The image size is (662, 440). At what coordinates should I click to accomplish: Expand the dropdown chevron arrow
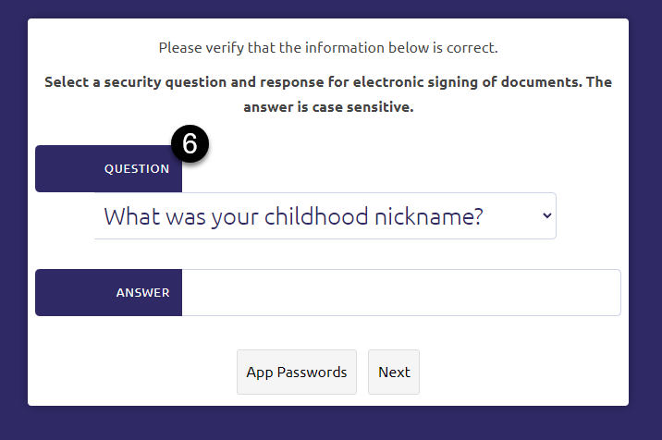[546, 215]
